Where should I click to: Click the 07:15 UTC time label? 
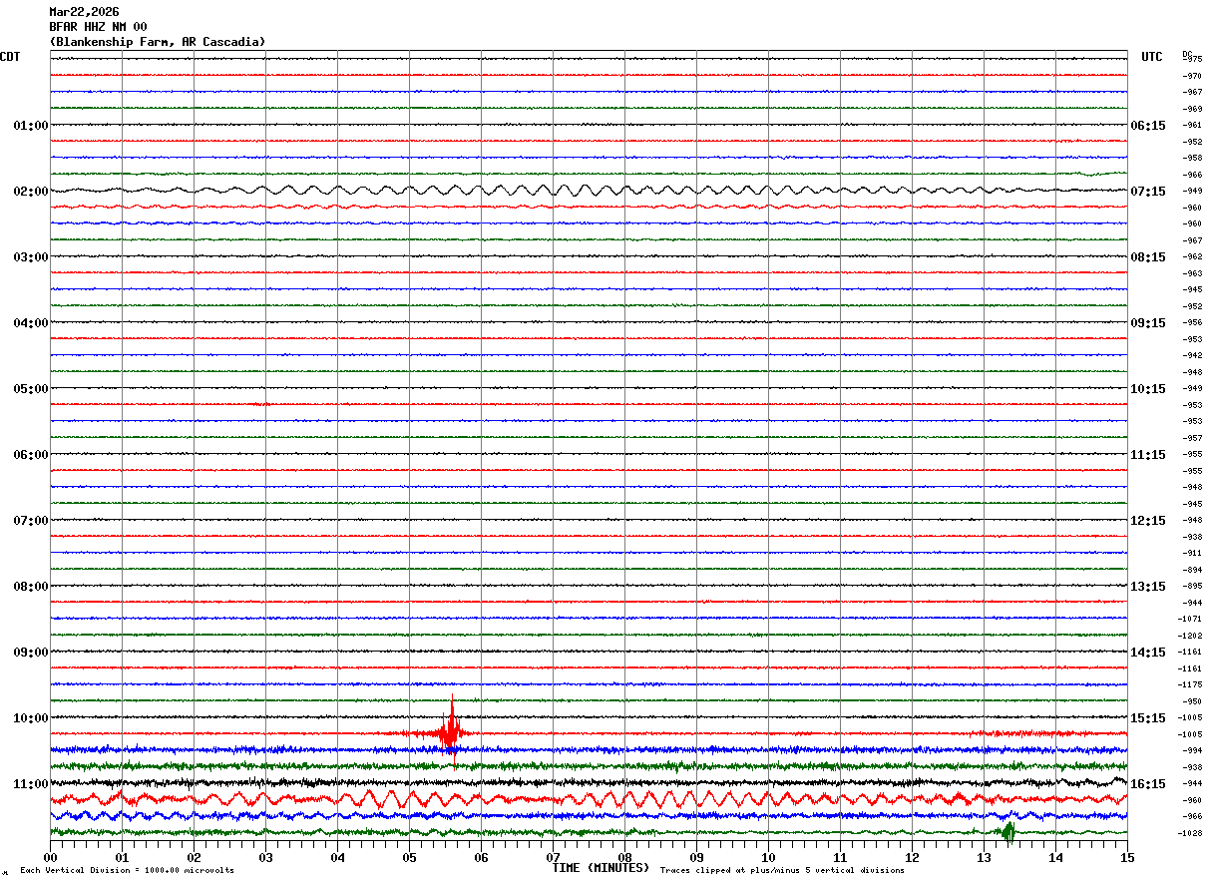1148,192
